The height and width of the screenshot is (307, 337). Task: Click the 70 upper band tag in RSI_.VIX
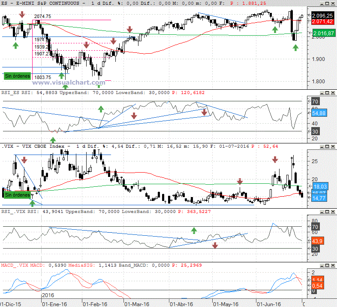[315, 227]
